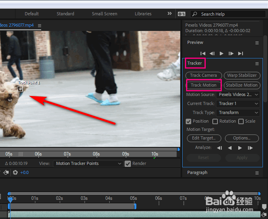This screenshot has width=268, height=219.
Task: Click the comp button icon at bottom right
Action: pyautogui.click(x=264, y=214)
